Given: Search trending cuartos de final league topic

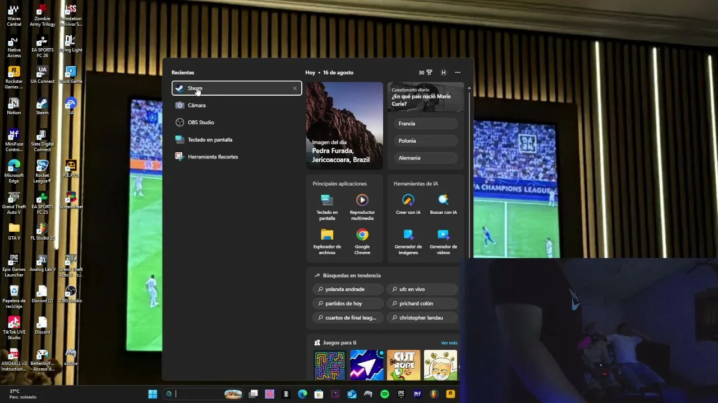Looking at the screenshot, I should coord(348,318).
